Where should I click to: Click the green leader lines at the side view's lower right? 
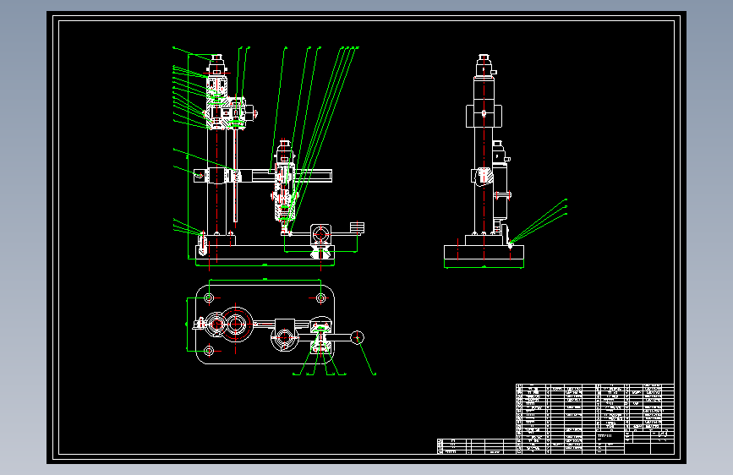coord(539,221)
